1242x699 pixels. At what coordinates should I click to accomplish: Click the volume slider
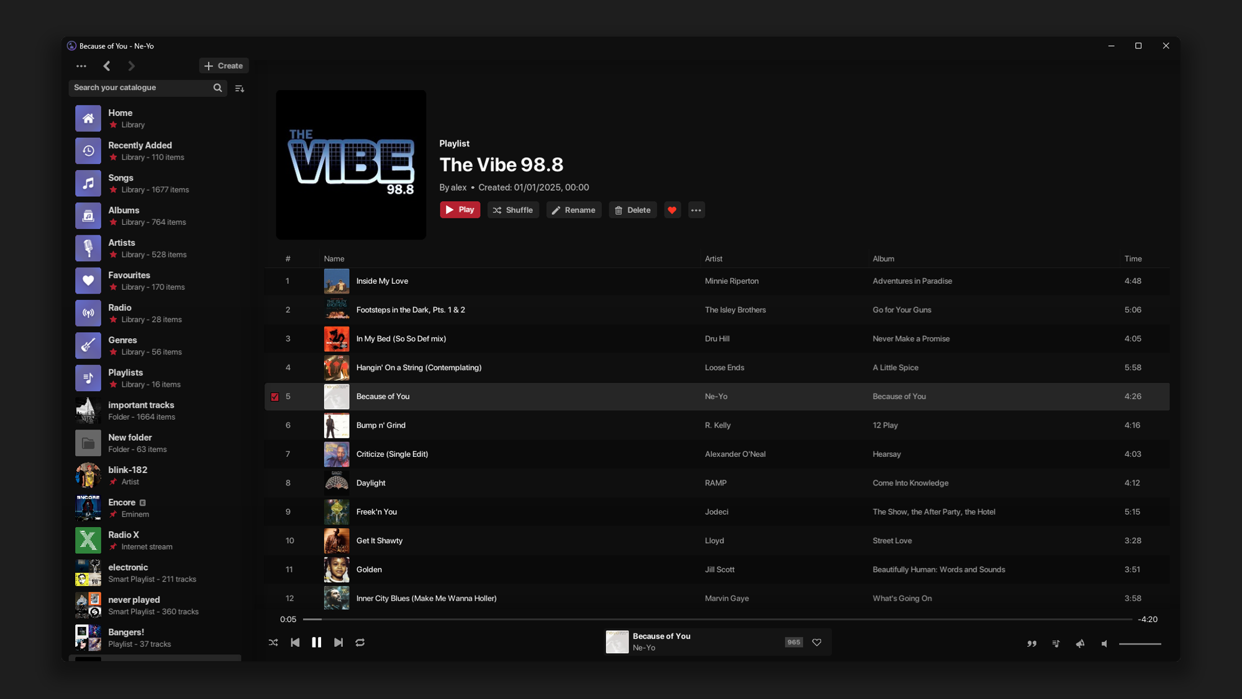1140,644
